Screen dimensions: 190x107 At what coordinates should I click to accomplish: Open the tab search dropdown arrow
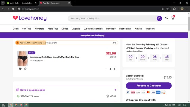pyautogui.click(x=3, y=3)
